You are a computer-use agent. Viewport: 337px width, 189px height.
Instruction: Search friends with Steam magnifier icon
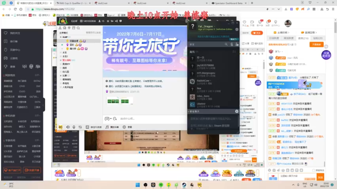[x=226, y=45]
